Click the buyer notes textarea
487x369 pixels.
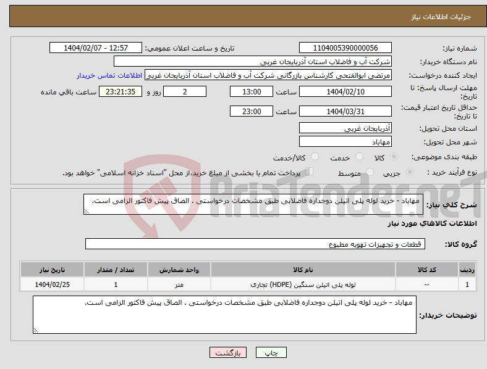224,315
